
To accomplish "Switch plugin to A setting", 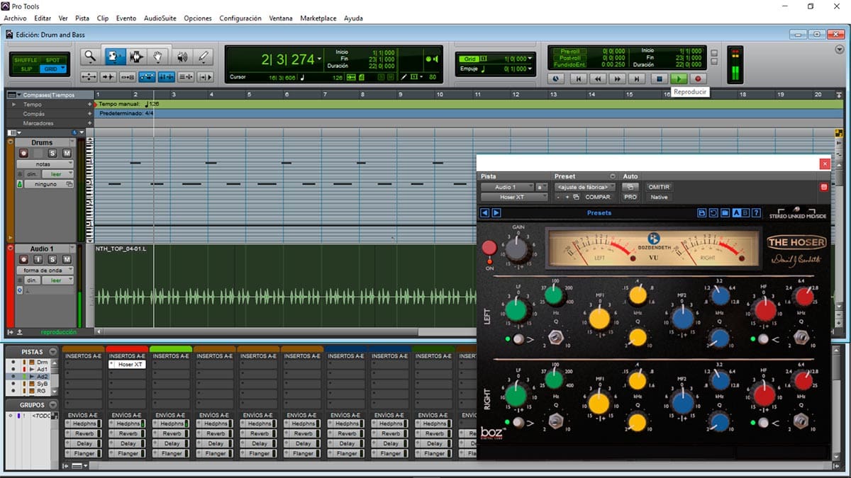I will pos(737,212).
